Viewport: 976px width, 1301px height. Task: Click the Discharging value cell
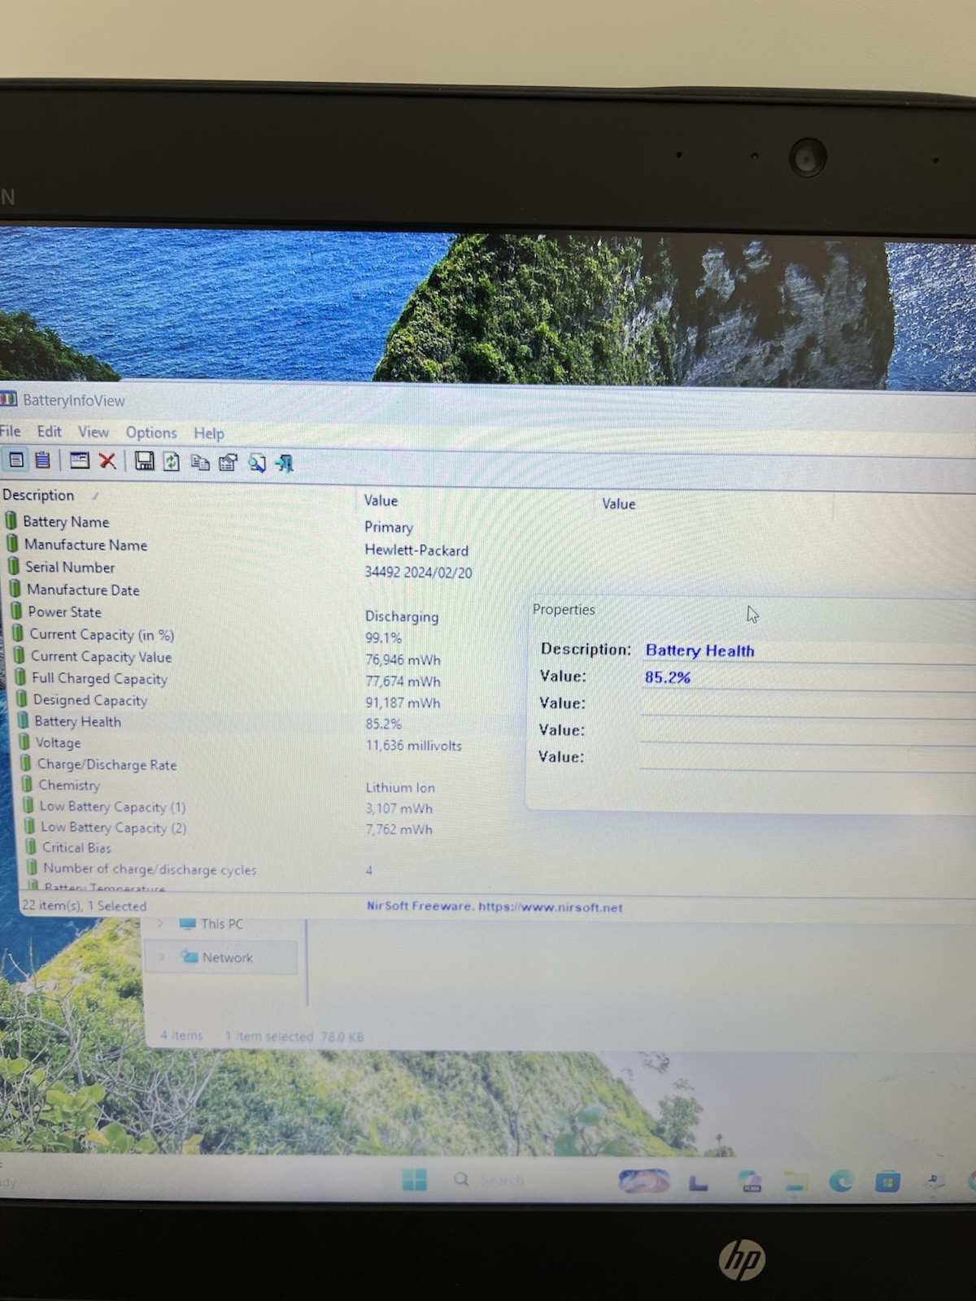tap(401, 616)
